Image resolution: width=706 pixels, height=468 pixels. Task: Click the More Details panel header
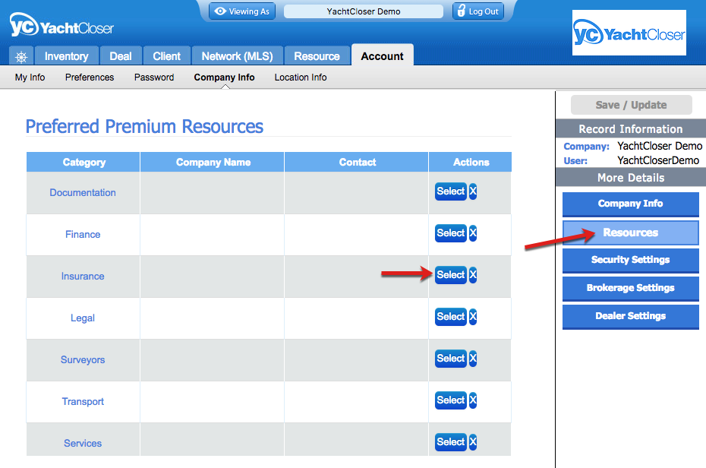click(631, 178)
